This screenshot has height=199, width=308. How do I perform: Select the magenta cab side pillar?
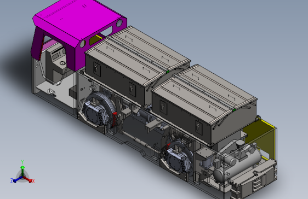click(x=37, y=43)
